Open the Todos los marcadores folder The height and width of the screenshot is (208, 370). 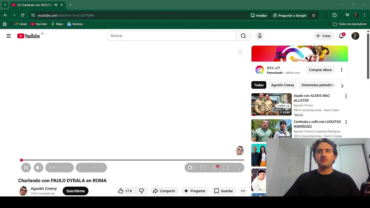coord(350,24)
